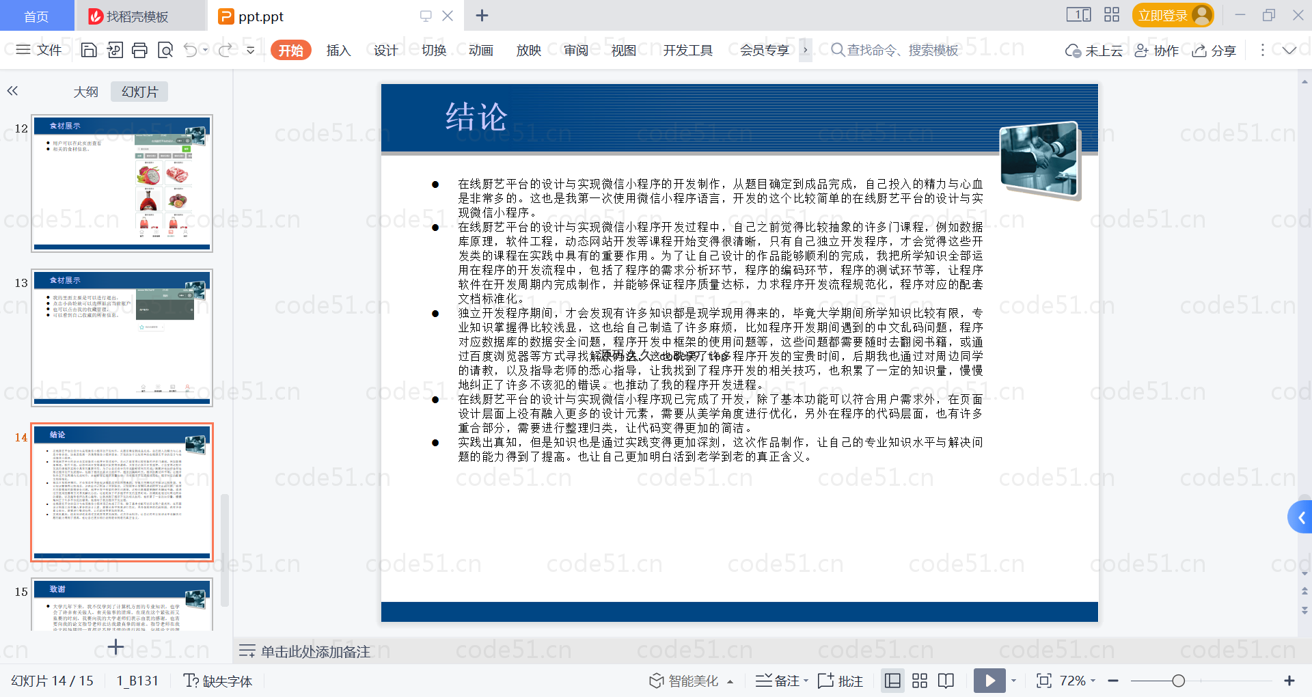1312x697 pixels.
Task: Click zoom out minus button
Action: click(1113, 681)
